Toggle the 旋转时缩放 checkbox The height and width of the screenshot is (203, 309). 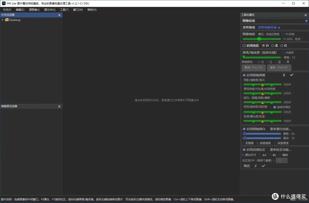(x=275, y=107)
